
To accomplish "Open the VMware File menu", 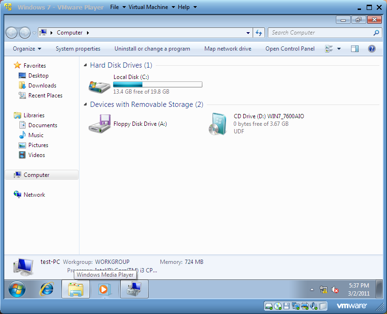I will [x=118, y=7].
